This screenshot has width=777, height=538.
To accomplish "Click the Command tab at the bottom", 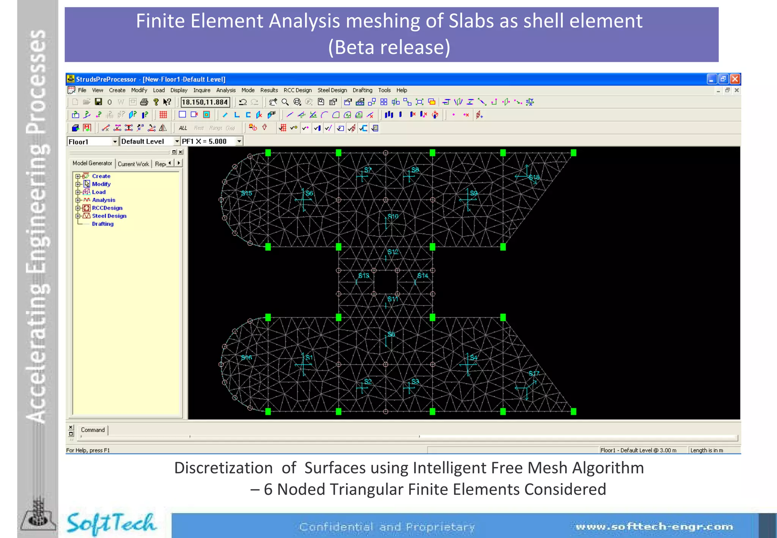I will tap(93, 430).
